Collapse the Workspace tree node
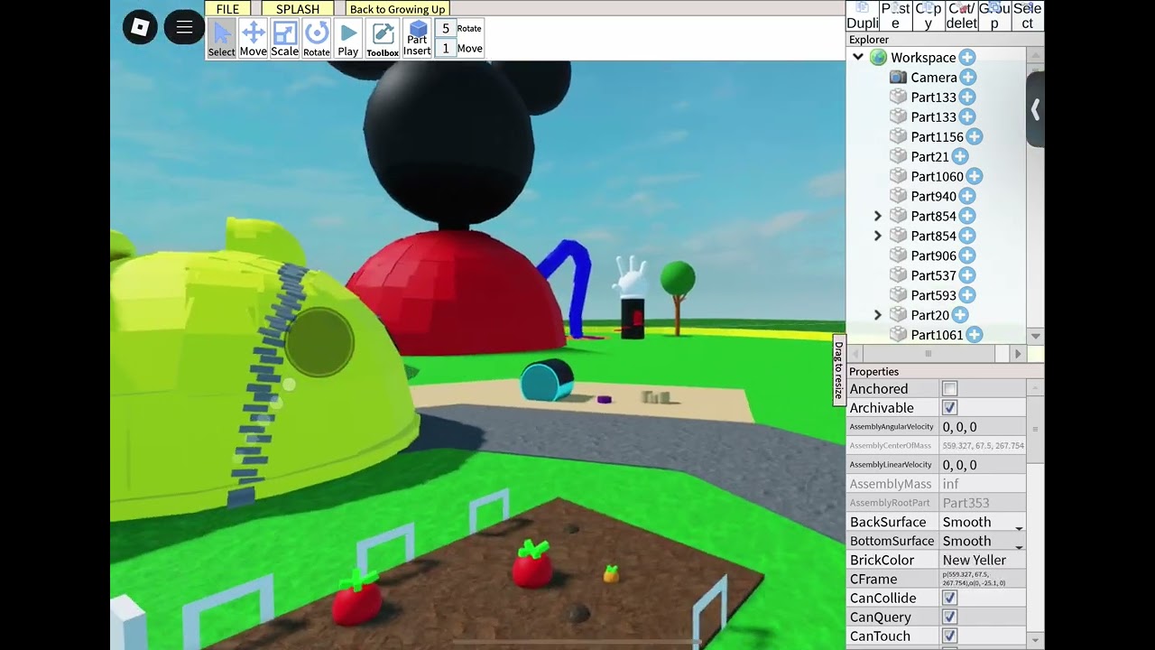 tap(858, 57)
